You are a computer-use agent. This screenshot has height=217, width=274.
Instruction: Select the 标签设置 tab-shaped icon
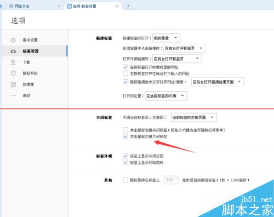[x=13, y=51]
